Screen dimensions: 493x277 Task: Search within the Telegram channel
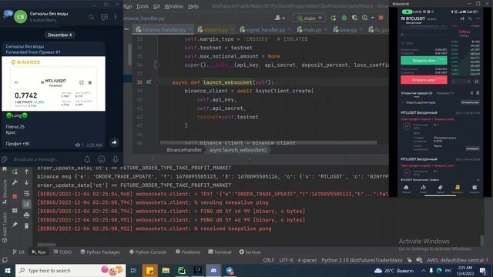(x=91, y=17)
